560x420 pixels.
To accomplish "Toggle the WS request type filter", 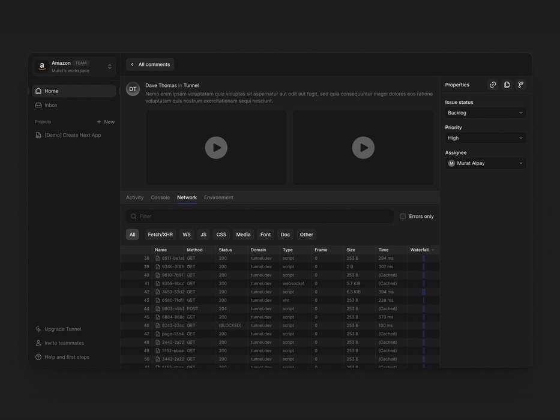I will (x=187, y=235).
